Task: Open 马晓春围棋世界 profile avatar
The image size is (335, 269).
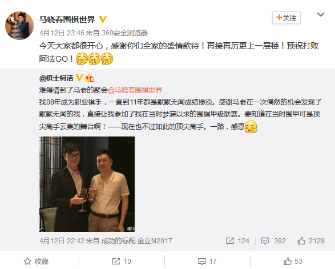Action: pyautogui.click(x=19, y=26)
